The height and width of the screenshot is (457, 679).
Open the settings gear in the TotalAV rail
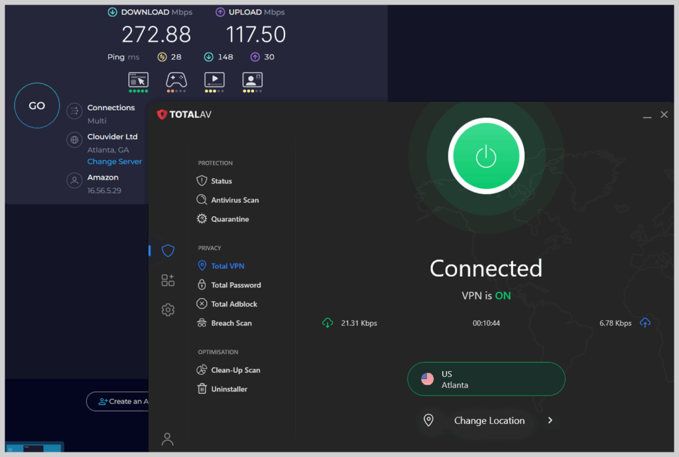point(168,309)
